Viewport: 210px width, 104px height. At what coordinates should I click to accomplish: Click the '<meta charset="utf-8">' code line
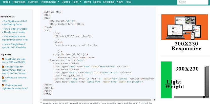[62, 21]
